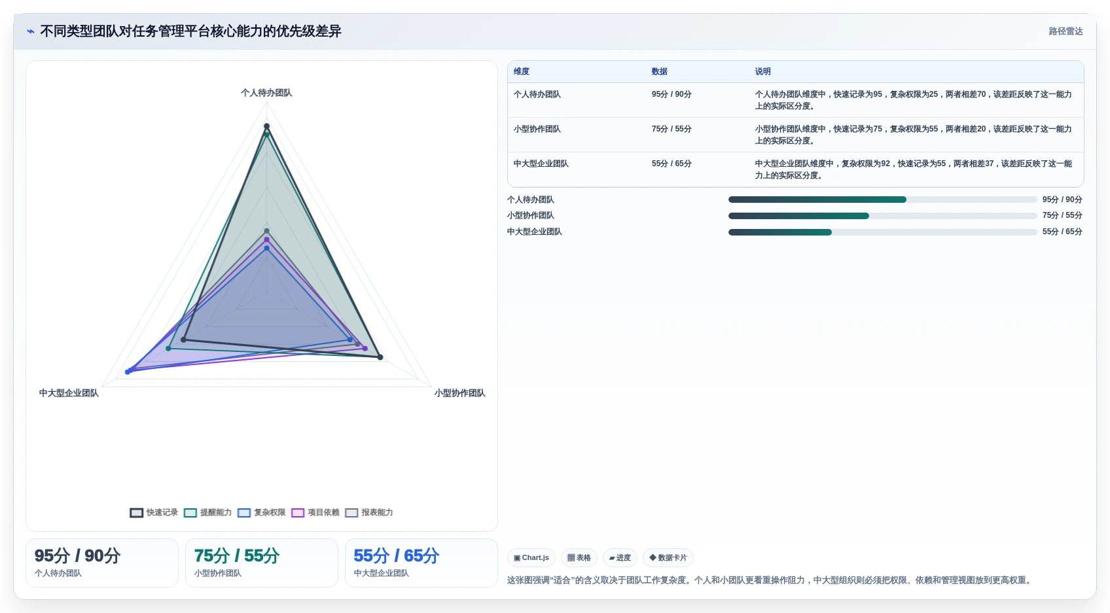This screenshot has width=1110, height=613.
Task: Click the 小型协作团队 radar axis label
Action: 460,393
